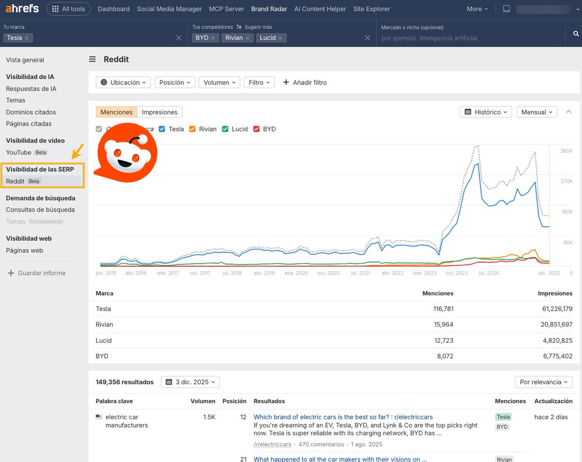
Task: Open Páginas web in sidebar
Action: pos(24,250)
